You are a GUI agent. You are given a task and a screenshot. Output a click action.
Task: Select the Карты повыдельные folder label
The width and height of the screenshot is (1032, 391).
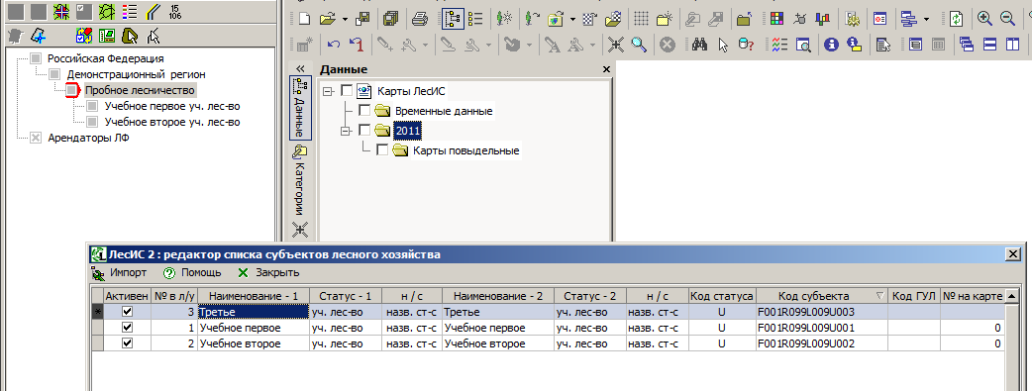tap(465, 150)
